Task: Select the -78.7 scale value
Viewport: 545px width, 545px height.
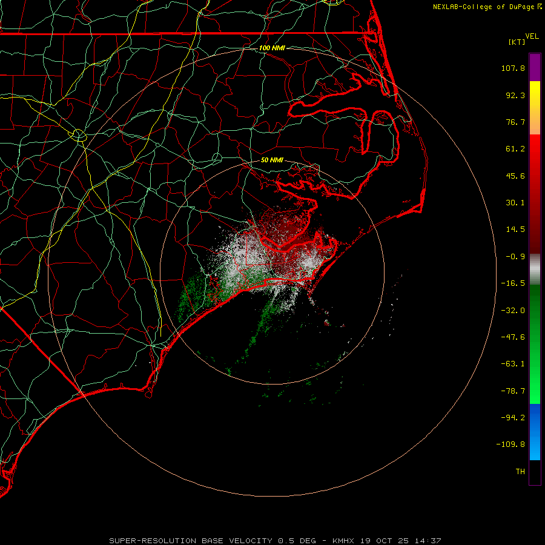Action: coord(513,391)
